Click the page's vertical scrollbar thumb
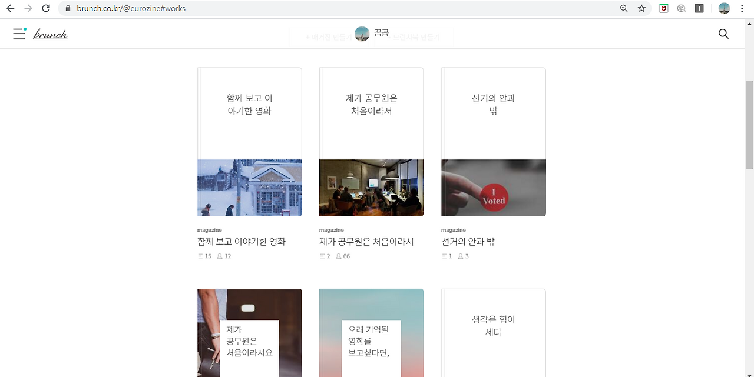Viewport: 754px width, 377px height. (x=749, y=125)
